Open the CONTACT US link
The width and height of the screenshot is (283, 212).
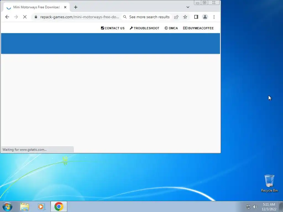pyautogui.click(x=113, y=28)
